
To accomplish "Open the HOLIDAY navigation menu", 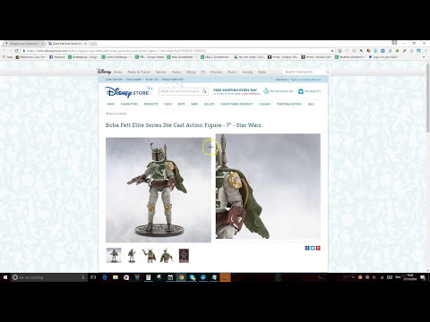I will click(264, 104).
